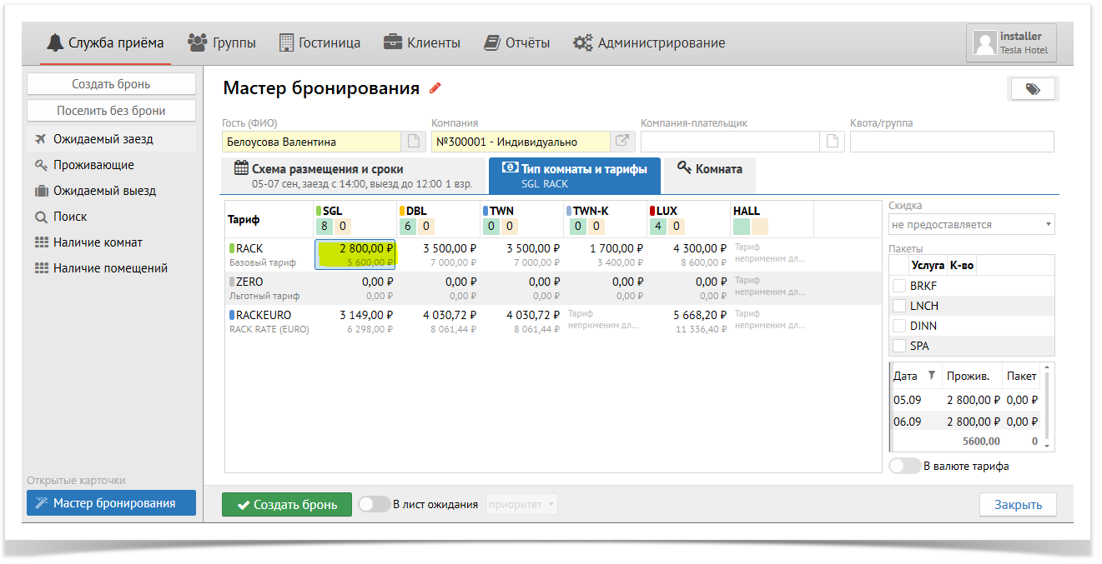The image size is (1102, 564).
Task: Expand the Скидка dropdown
Action: click(x=971, y=225)
